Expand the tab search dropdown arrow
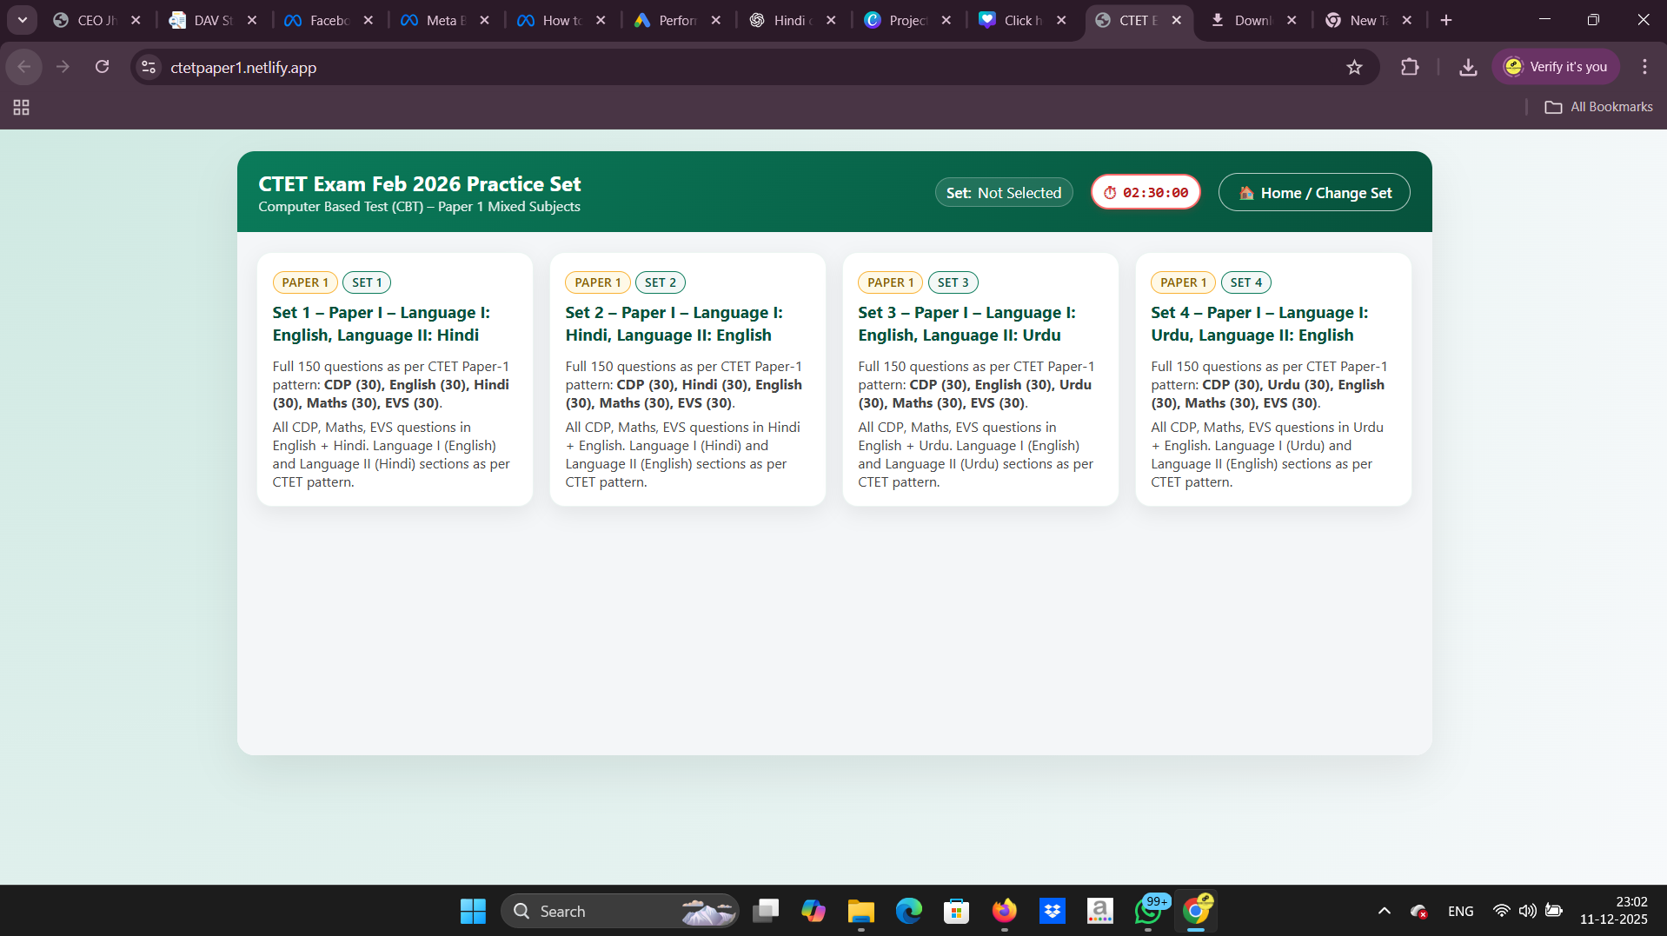This screenshot has height=936, width=1667. point(22,19)
